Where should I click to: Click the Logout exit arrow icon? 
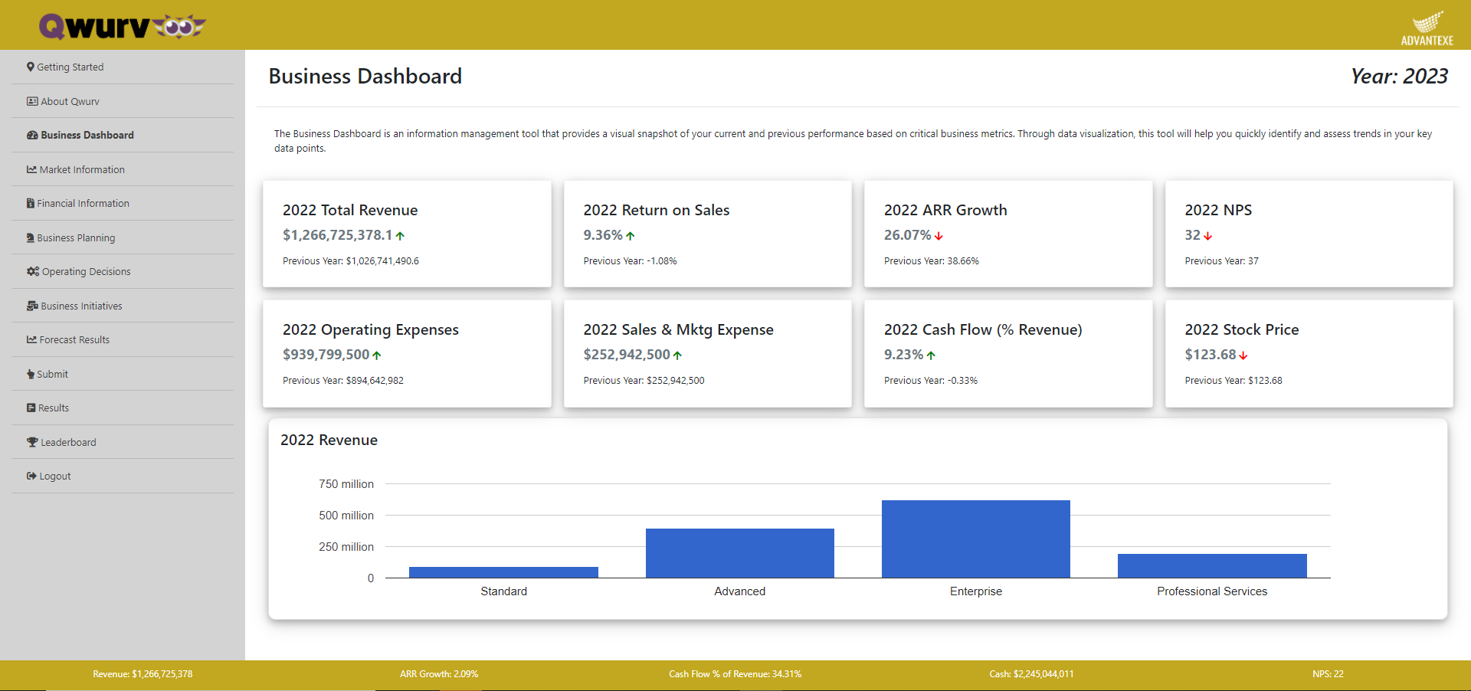click(31, 476)
